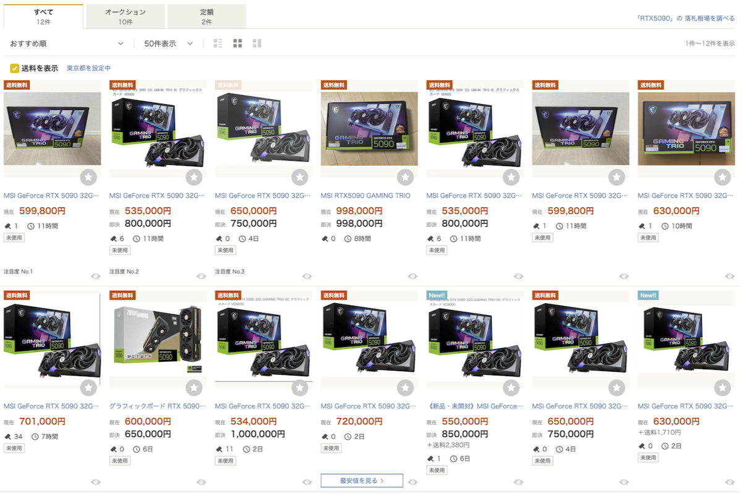The width and height of the screenshot is (742, 494).
Task: Hide the 534,000円 listing via eye icon
Action: 307,482
